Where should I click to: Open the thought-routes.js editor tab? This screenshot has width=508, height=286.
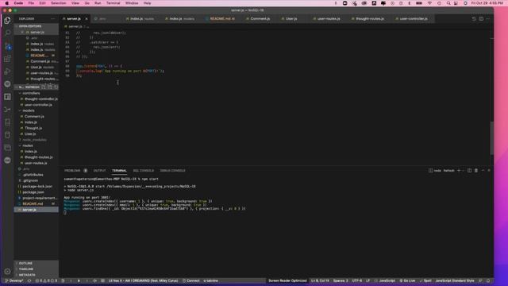370,19
